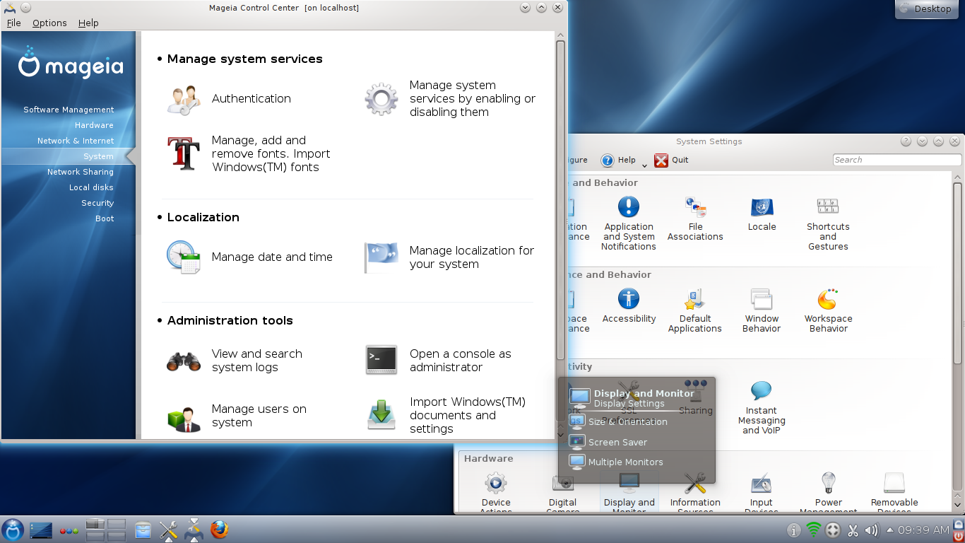Open the fonts management icon
Image resolution: width=965 pixels, height=543 pixels.
click(184, 153)
